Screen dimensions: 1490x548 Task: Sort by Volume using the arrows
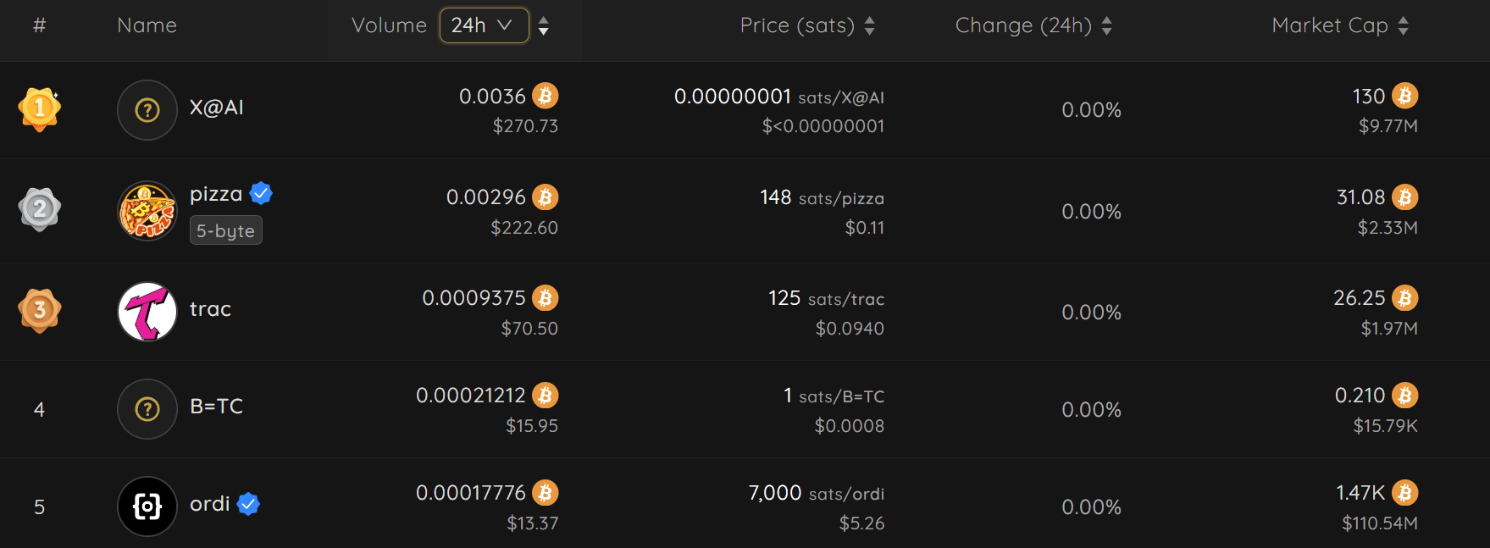pos(544,26)
